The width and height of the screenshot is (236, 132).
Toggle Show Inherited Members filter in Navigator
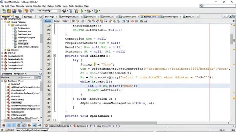click(4, 125)
